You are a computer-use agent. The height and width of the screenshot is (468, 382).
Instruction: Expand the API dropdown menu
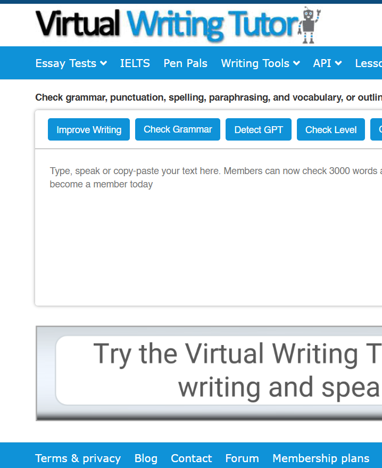pos(327,63)
